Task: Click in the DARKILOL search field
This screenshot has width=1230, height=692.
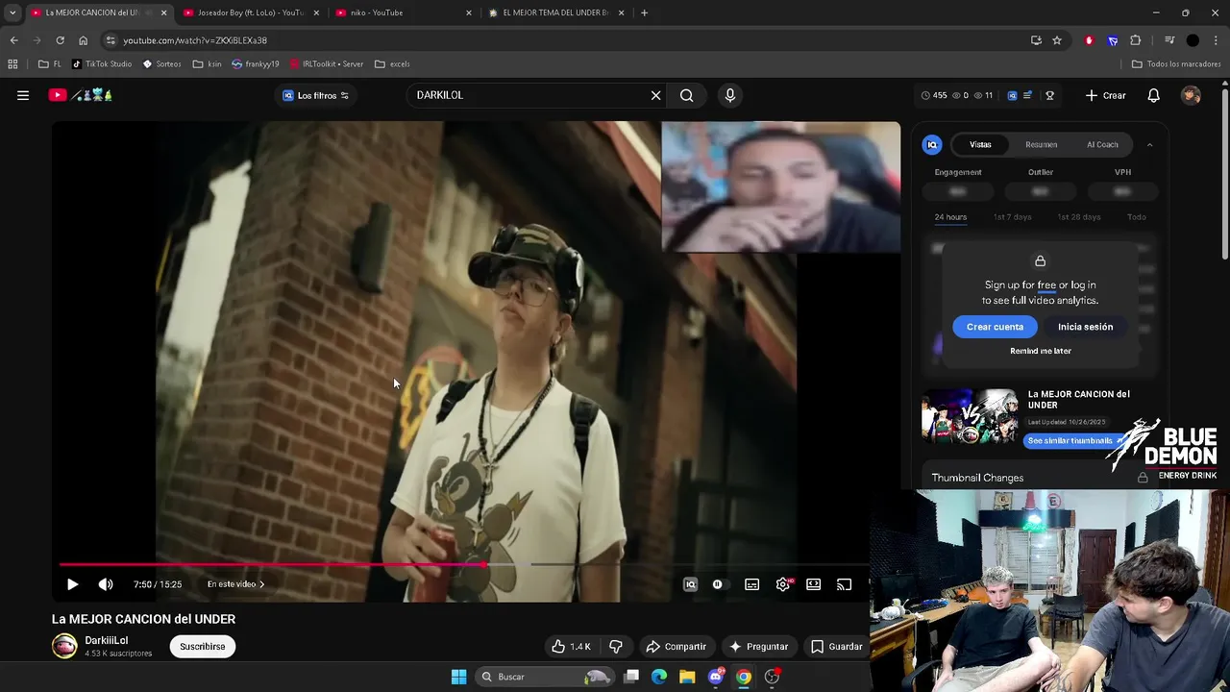Action: click(529, 95)
